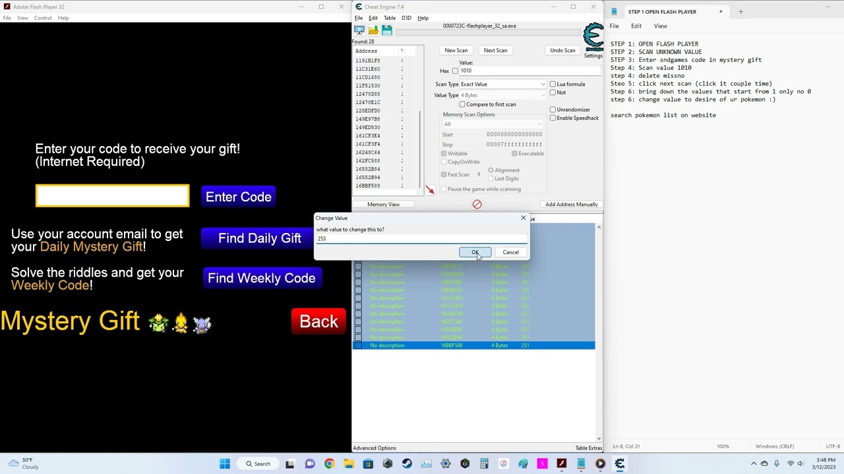844x474 pixels.
Task: Toggle the Hex checkbox
Action: click(455, 71)
